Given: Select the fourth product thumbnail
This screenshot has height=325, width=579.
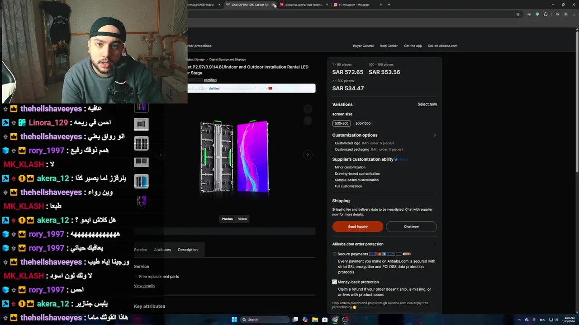Looking at the screenshot, I should click(x=141, y=162).
